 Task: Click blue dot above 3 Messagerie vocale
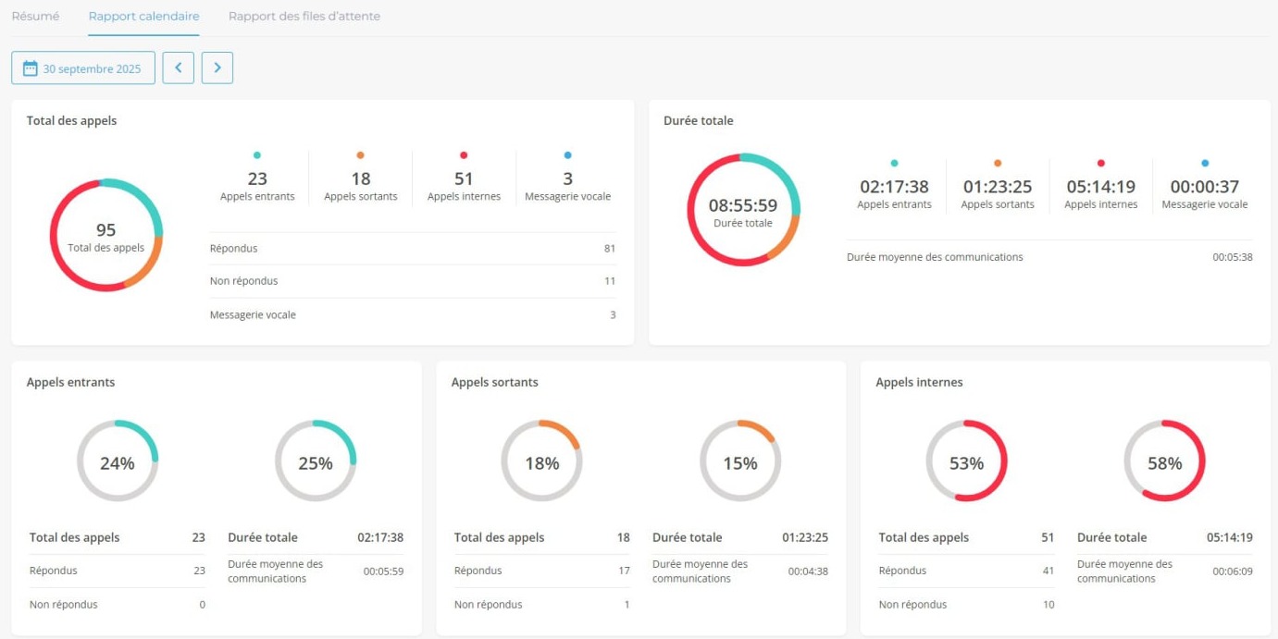[x=567, y=155]
